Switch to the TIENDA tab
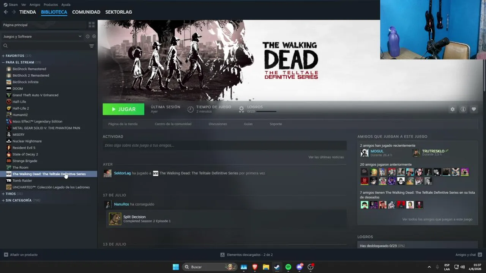This screenshot has height=273, width=486. coord(28,12)
